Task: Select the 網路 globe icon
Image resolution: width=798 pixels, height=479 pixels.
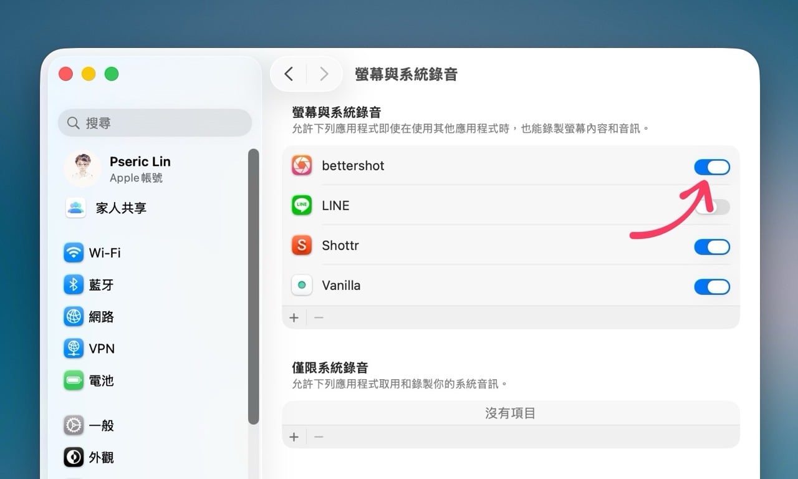Action: (74, 317)
